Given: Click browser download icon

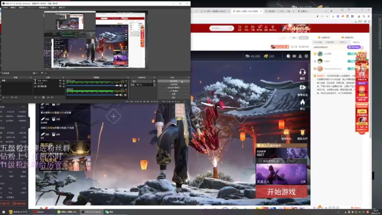Looking at the screenshot, I should point(359,16).
